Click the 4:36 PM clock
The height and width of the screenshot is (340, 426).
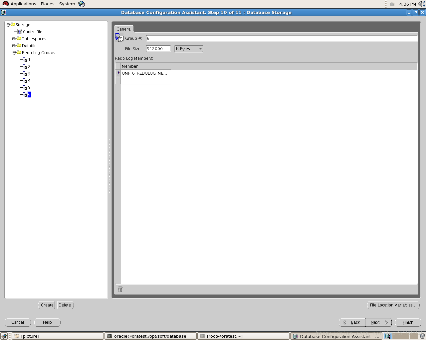(x=407, y=4)
